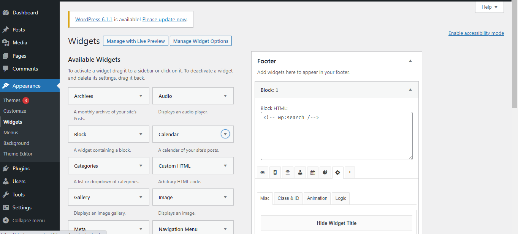Click the Meta widget title
The image size is (518, 234).
(x=80, y=229)
